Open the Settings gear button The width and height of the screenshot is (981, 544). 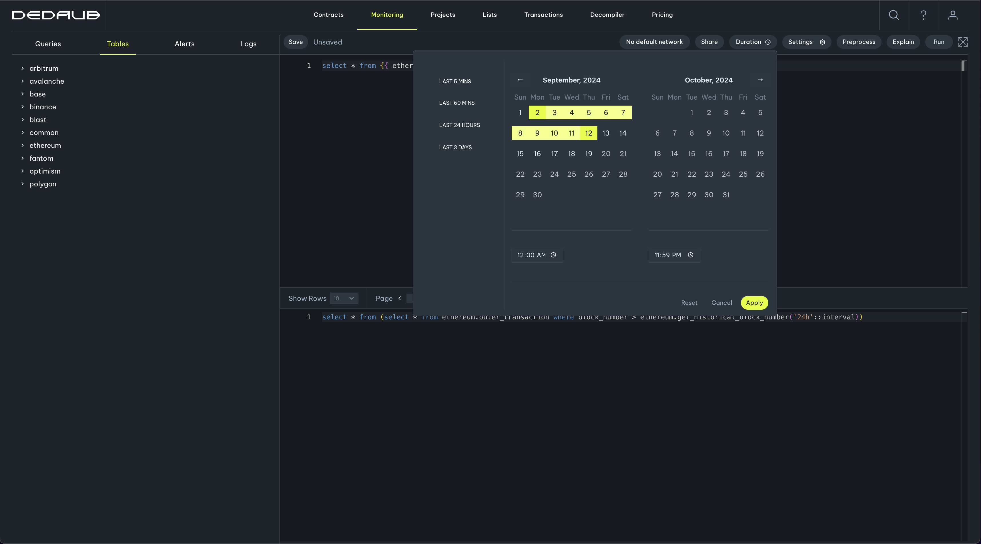click(806, 42)
